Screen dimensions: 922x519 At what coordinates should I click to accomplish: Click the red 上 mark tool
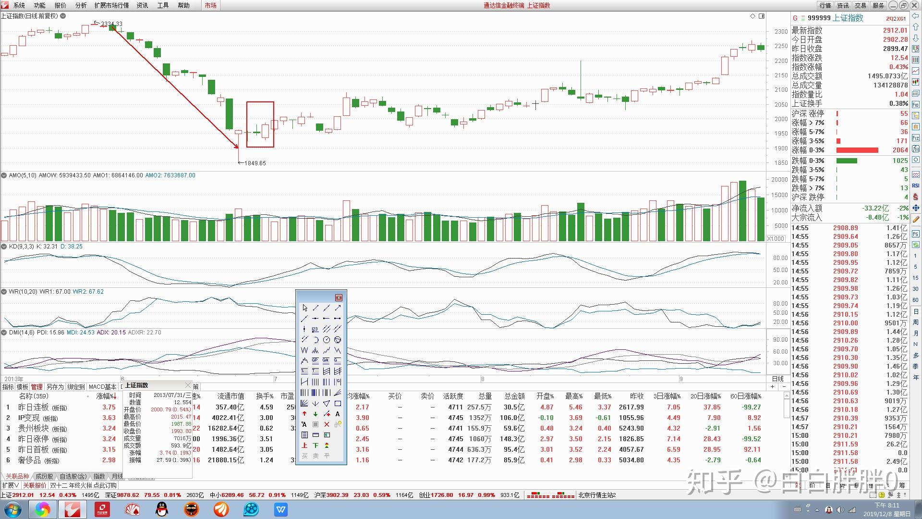tap(304, 445)
